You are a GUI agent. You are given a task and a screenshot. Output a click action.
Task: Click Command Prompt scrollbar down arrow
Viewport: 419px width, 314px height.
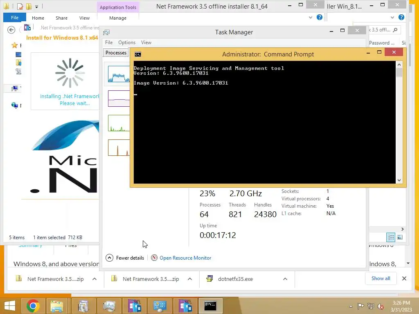coord(399,180)
